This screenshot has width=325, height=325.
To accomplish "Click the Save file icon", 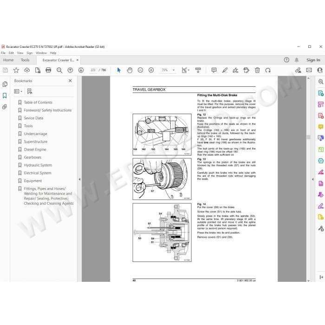I will click(x=6, y=70).
